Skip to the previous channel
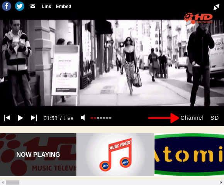Screen dimensions: 224x185 click(7, 118)
